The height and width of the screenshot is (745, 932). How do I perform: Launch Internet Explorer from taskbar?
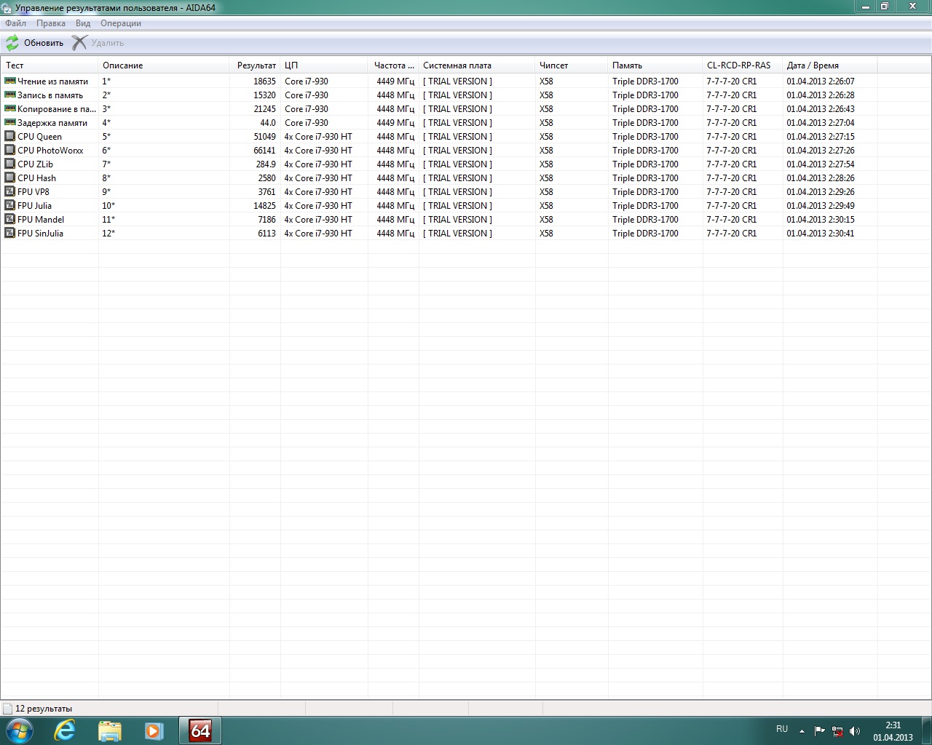65,730
